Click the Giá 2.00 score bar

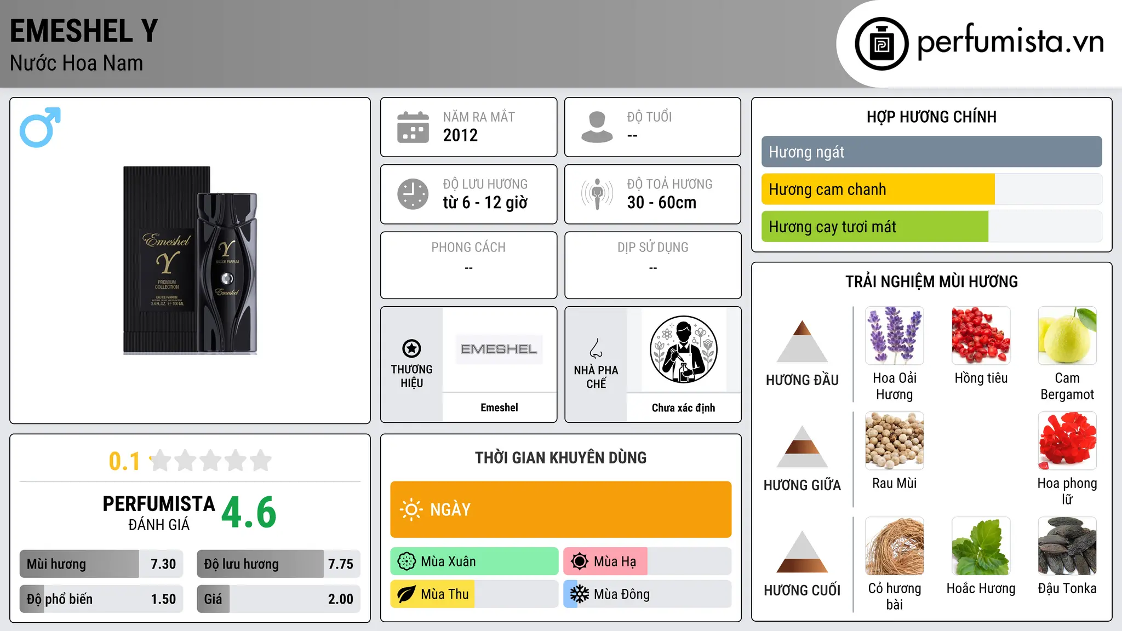tap(279, 599)
